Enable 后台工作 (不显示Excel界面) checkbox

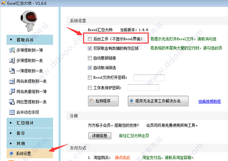[x=90, y=39]
